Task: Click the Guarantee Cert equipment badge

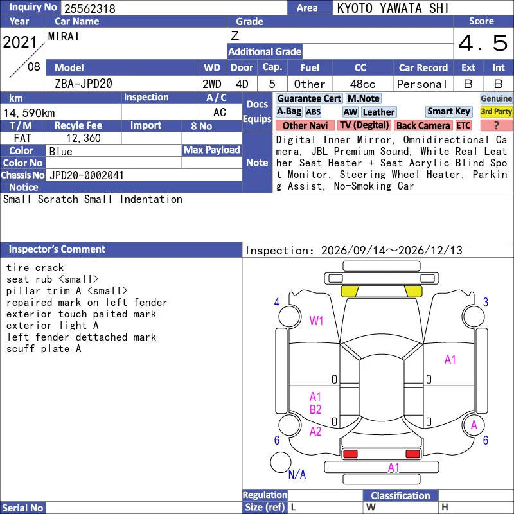Action: tap(309, 98)
